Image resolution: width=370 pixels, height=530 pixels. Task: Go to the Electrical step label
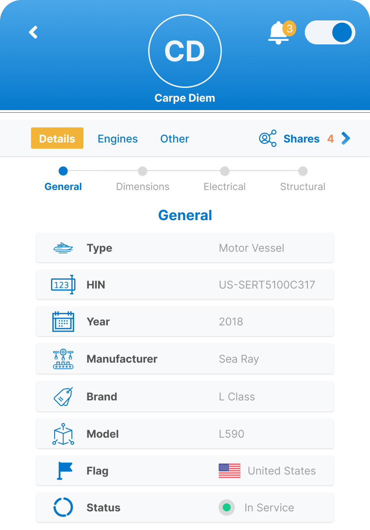[224, 186]
